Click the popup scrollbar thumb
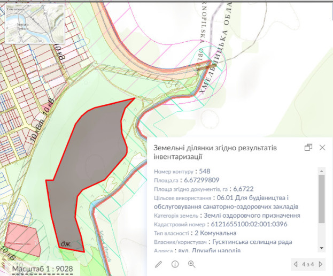 tap(321, 198)
